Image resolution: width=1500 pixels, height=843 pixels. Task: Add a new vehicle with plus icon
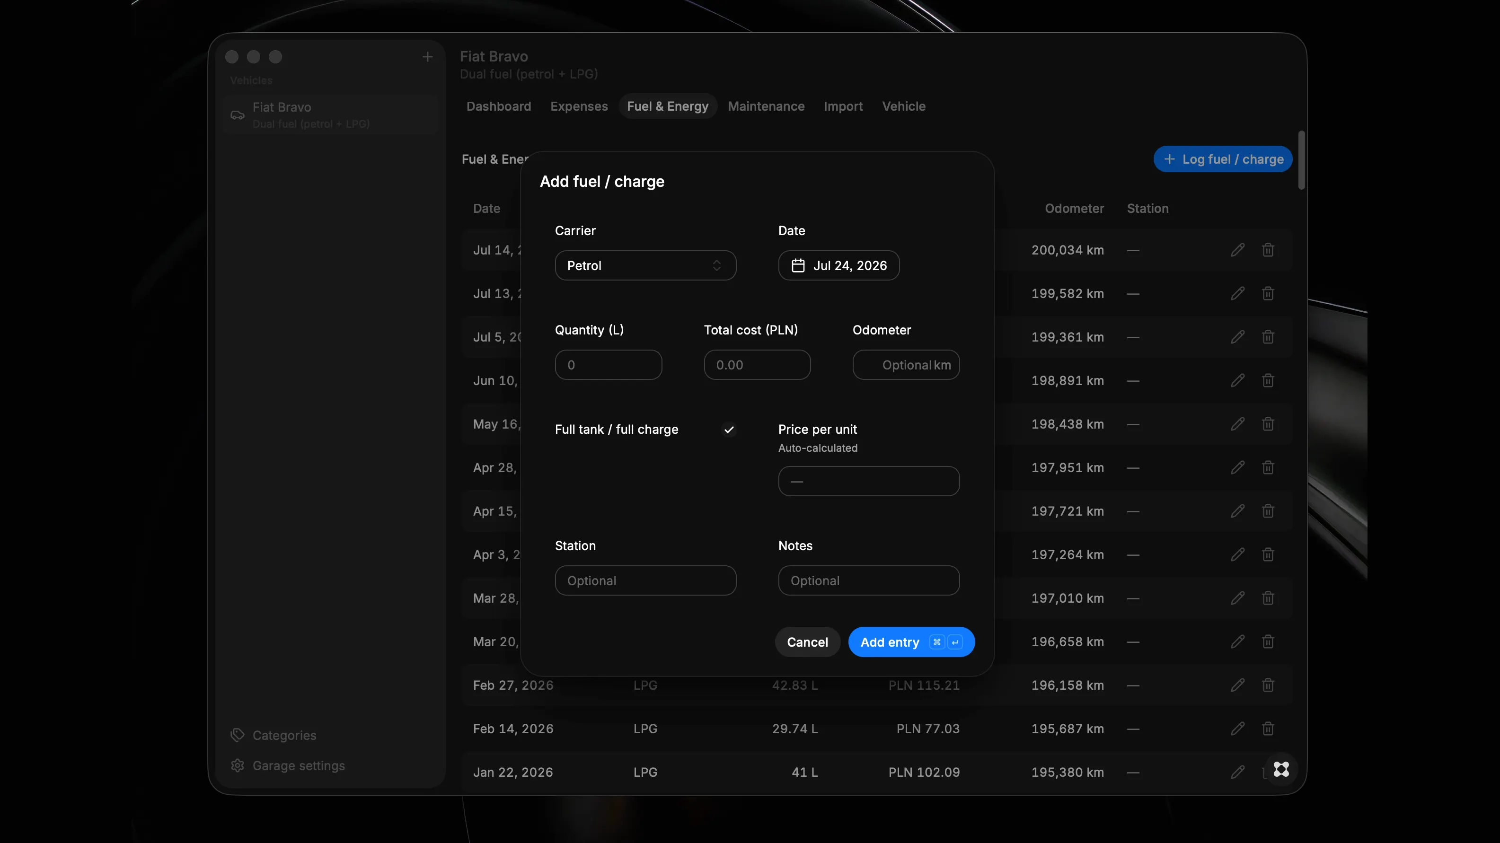point(427,56)
